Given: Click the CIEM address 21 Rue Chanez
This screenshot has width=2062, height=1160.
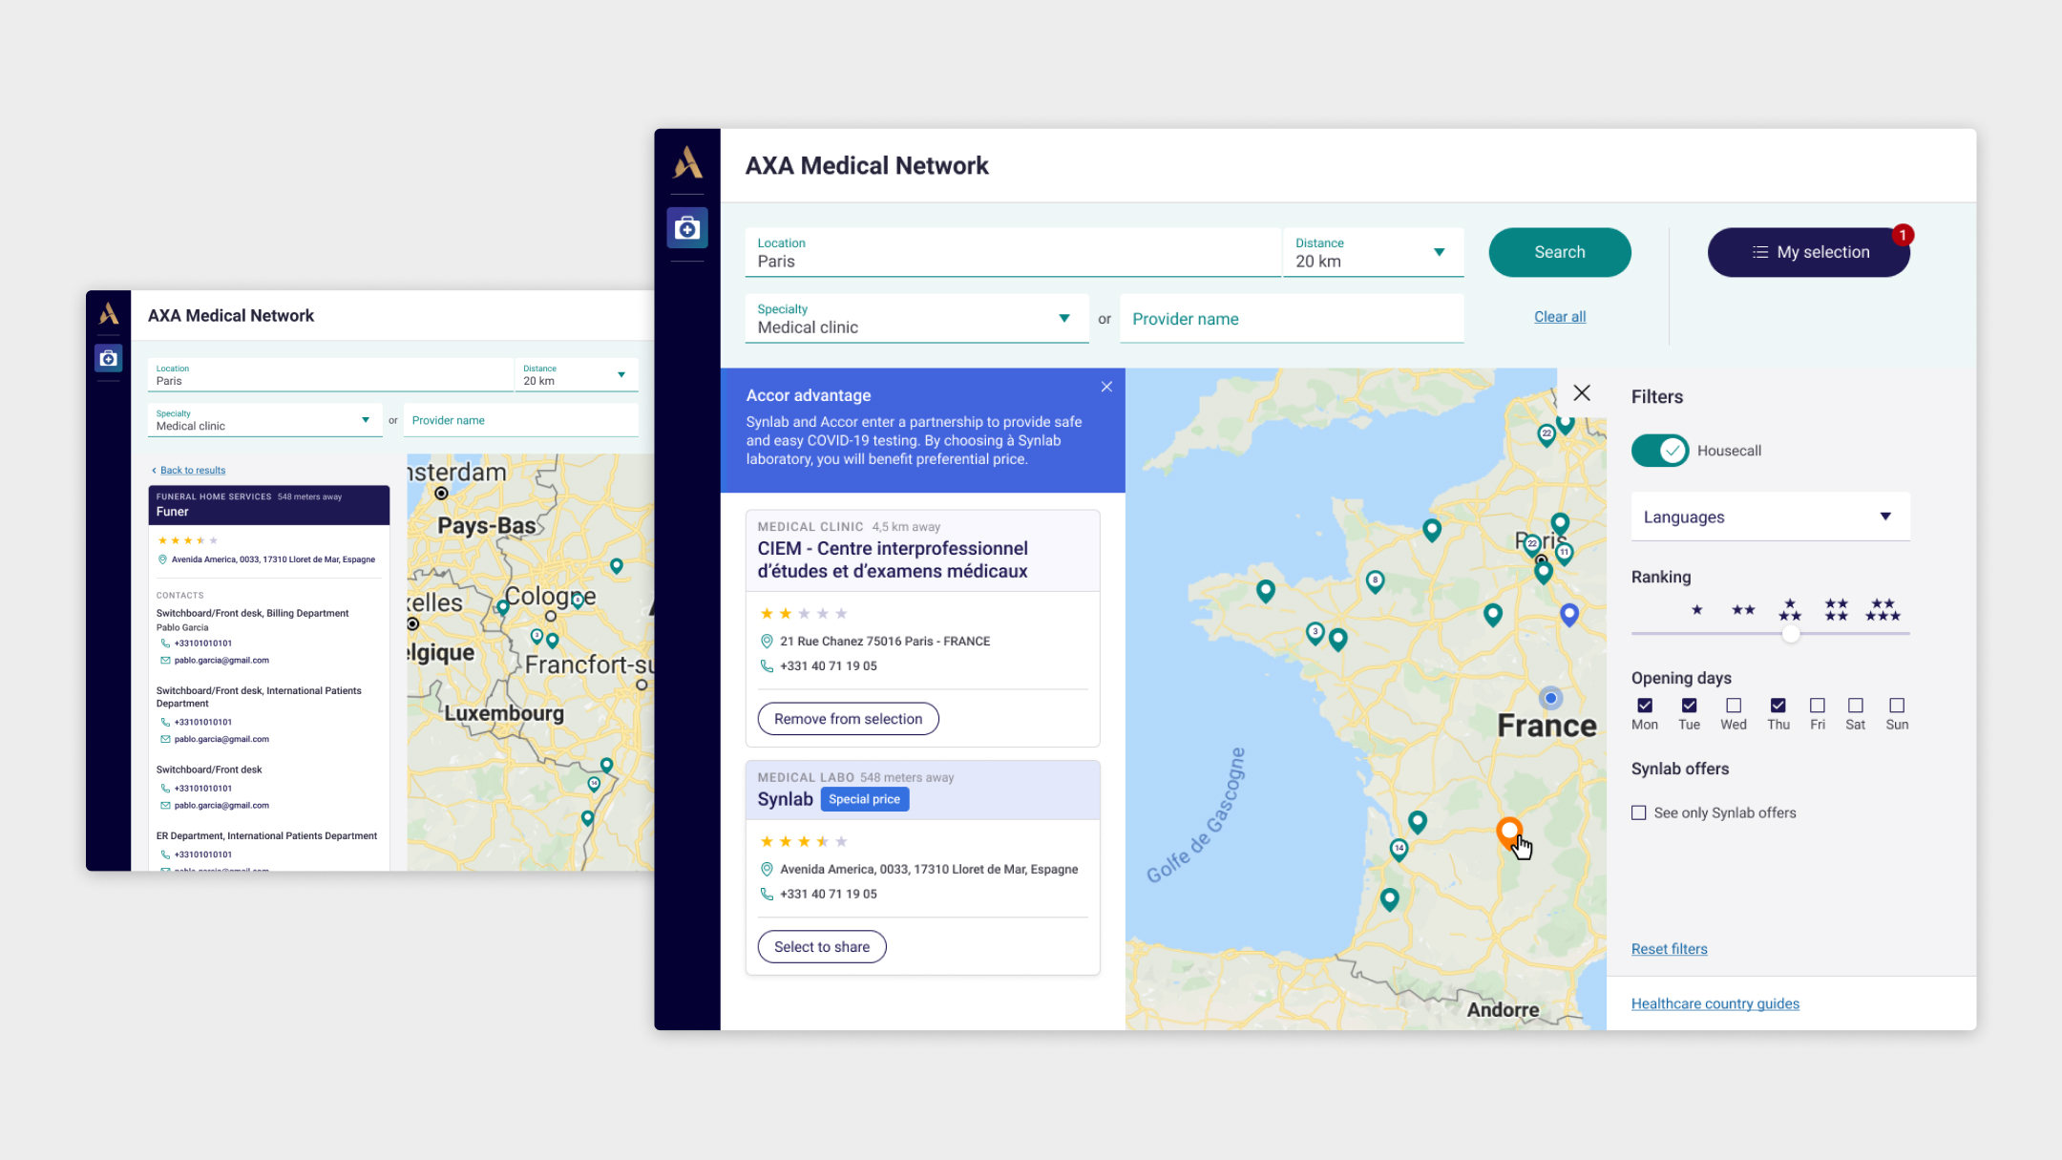Looking at the screenshot, I should click(x=885, y=642).
